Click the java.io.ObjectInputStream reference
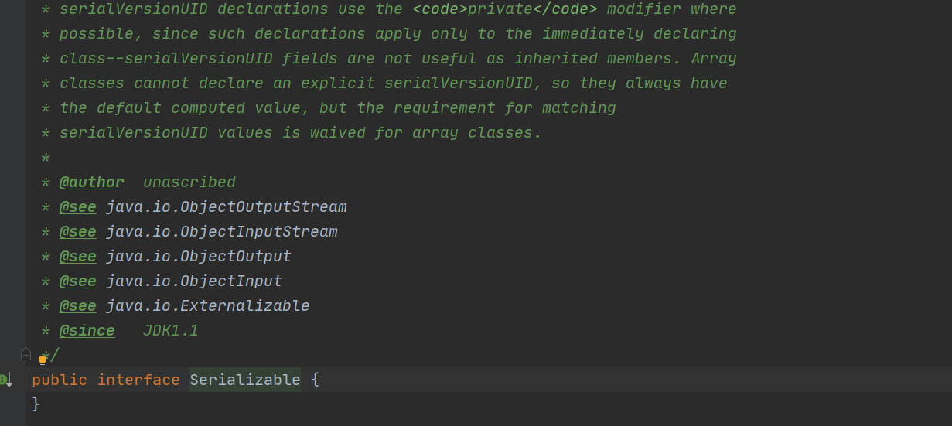The image size is (952, 426). pos(222,232)
